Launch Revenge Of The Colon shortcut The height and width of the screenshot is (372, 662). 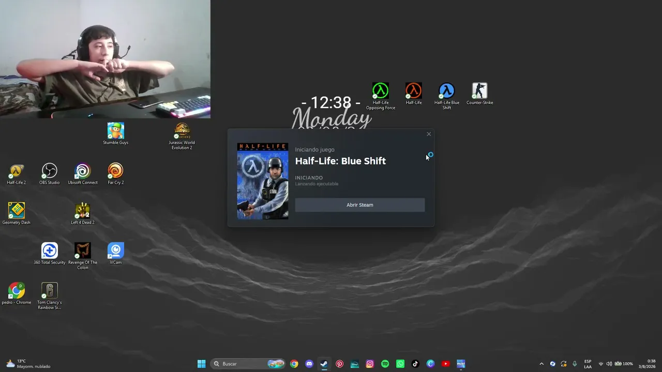pos(83,256)
